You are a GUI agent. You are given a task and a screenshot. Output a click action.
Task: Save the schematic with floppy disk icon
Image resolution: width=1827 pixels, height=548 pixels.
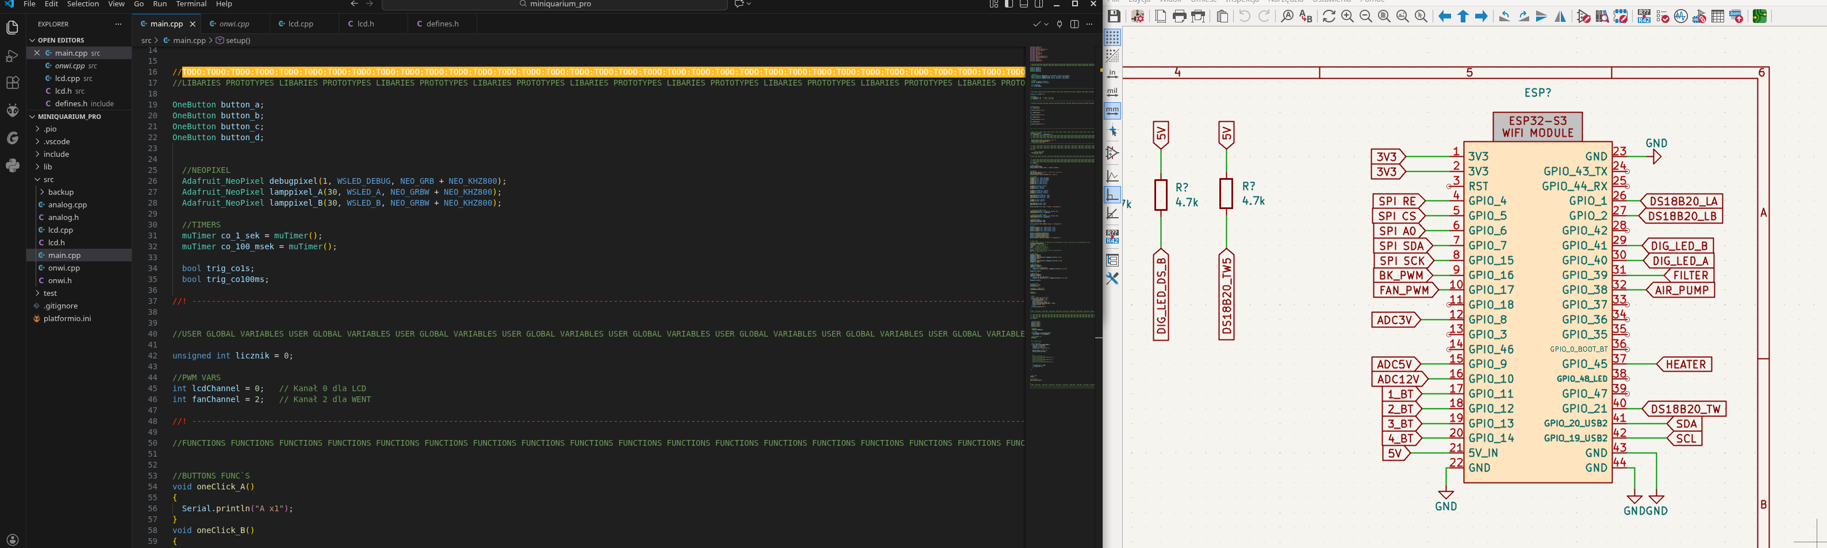1114,16
